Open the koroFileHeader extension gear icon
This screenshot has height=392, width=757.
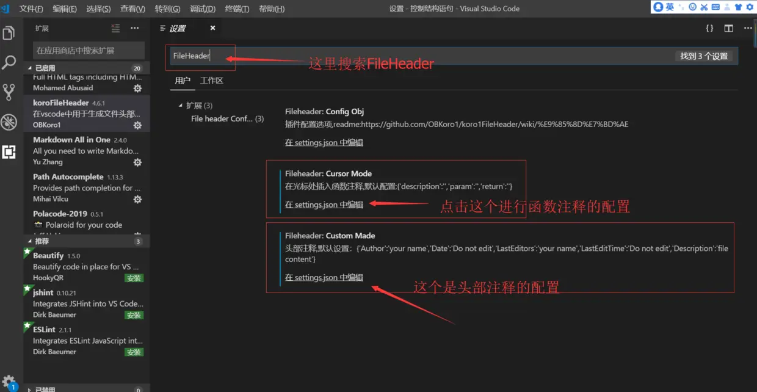(x=137, y=125)
